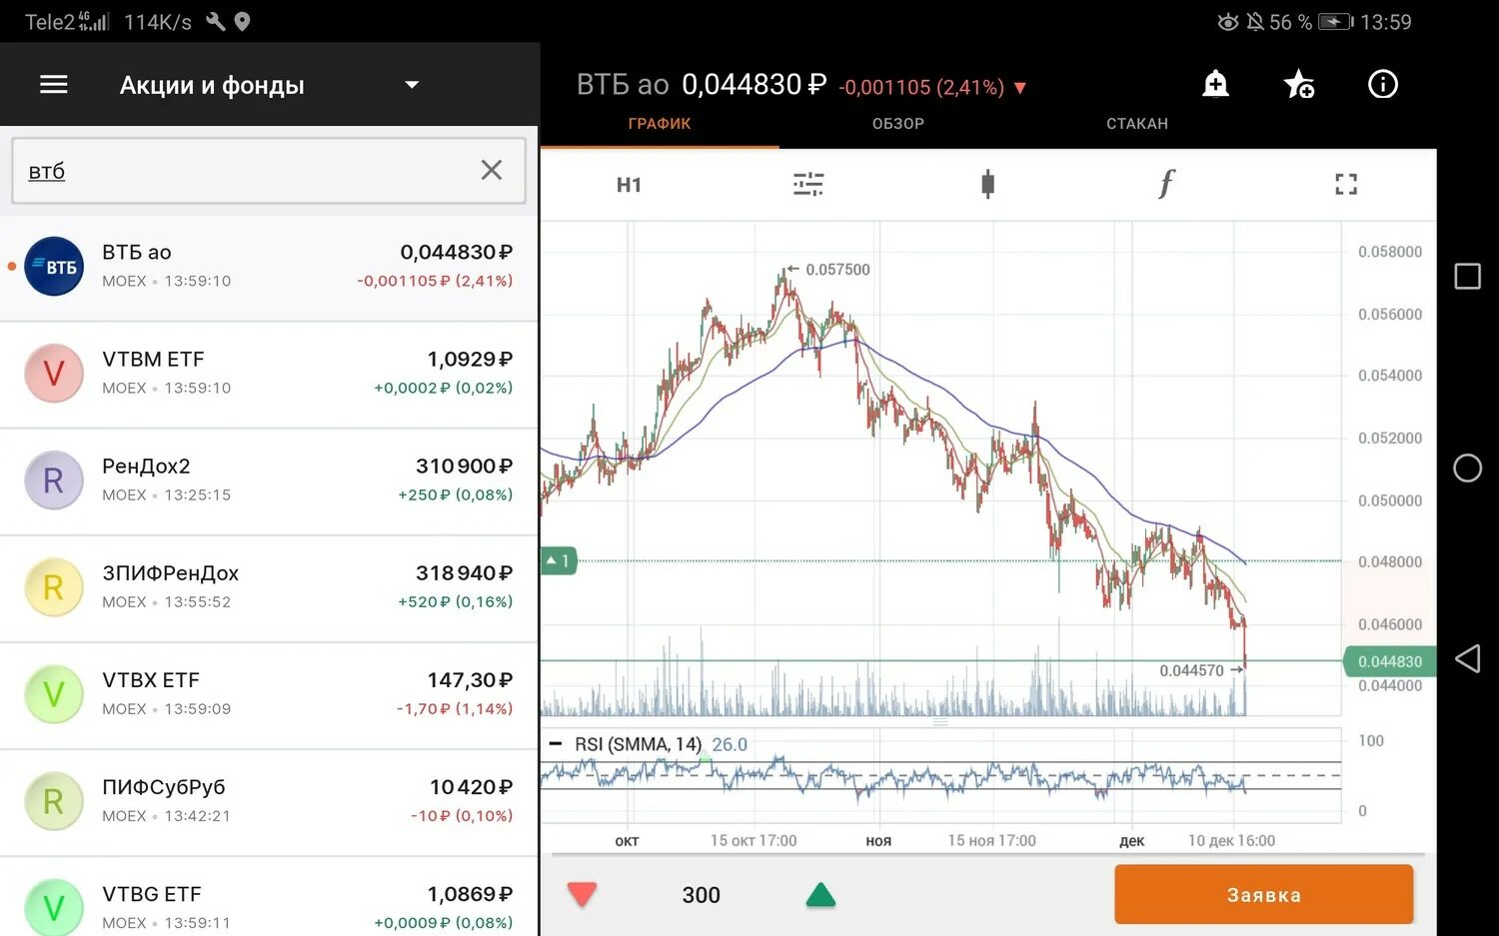The height and width of the screenshot is (936, 1499).
Task: Open РенДох2 list item
Action: click(269, 481)
